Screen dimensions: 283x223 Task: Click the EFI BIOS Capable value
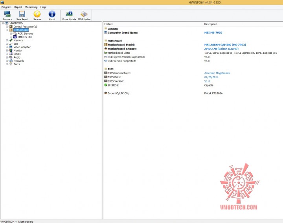pos(209,85)
